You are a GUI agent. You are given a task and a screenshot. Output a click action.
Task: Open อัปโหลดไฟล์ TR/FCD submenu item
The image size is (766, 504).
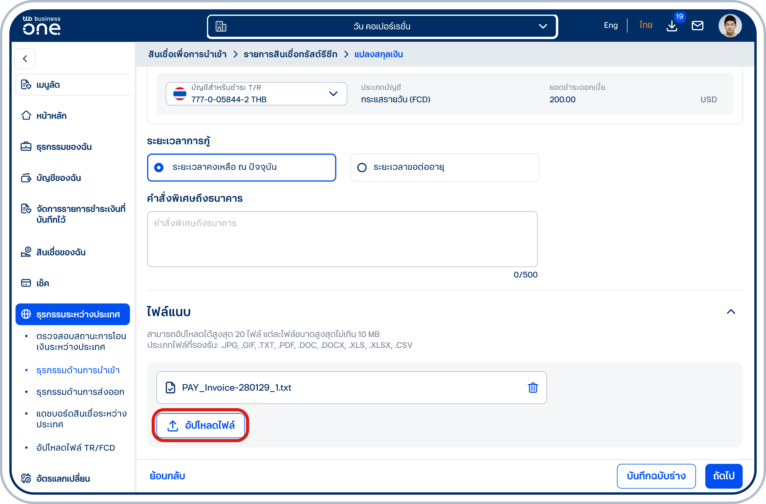(76, 448)
